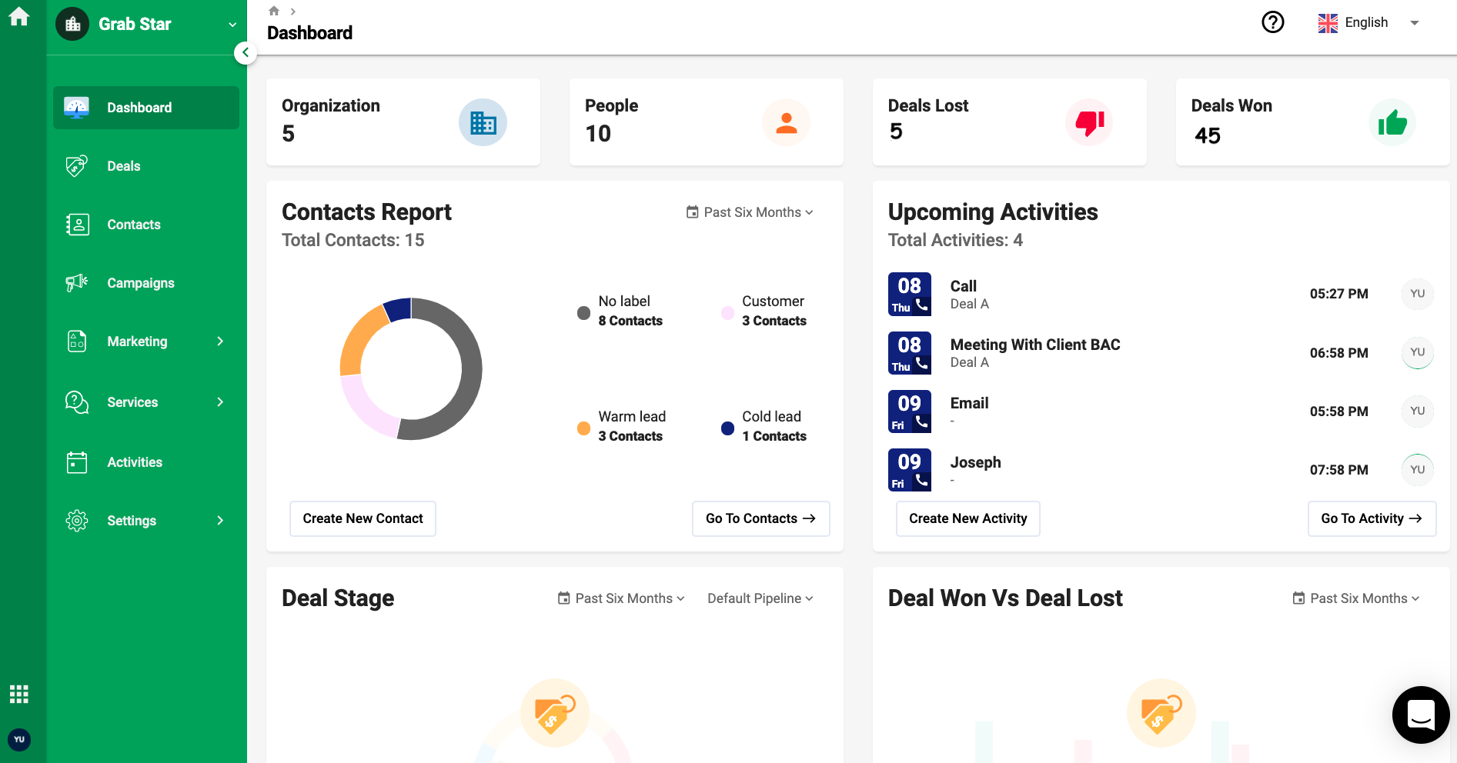Open the Deals section in sidebar
This screenshot has height=763, width=1457.
[124, 165]
